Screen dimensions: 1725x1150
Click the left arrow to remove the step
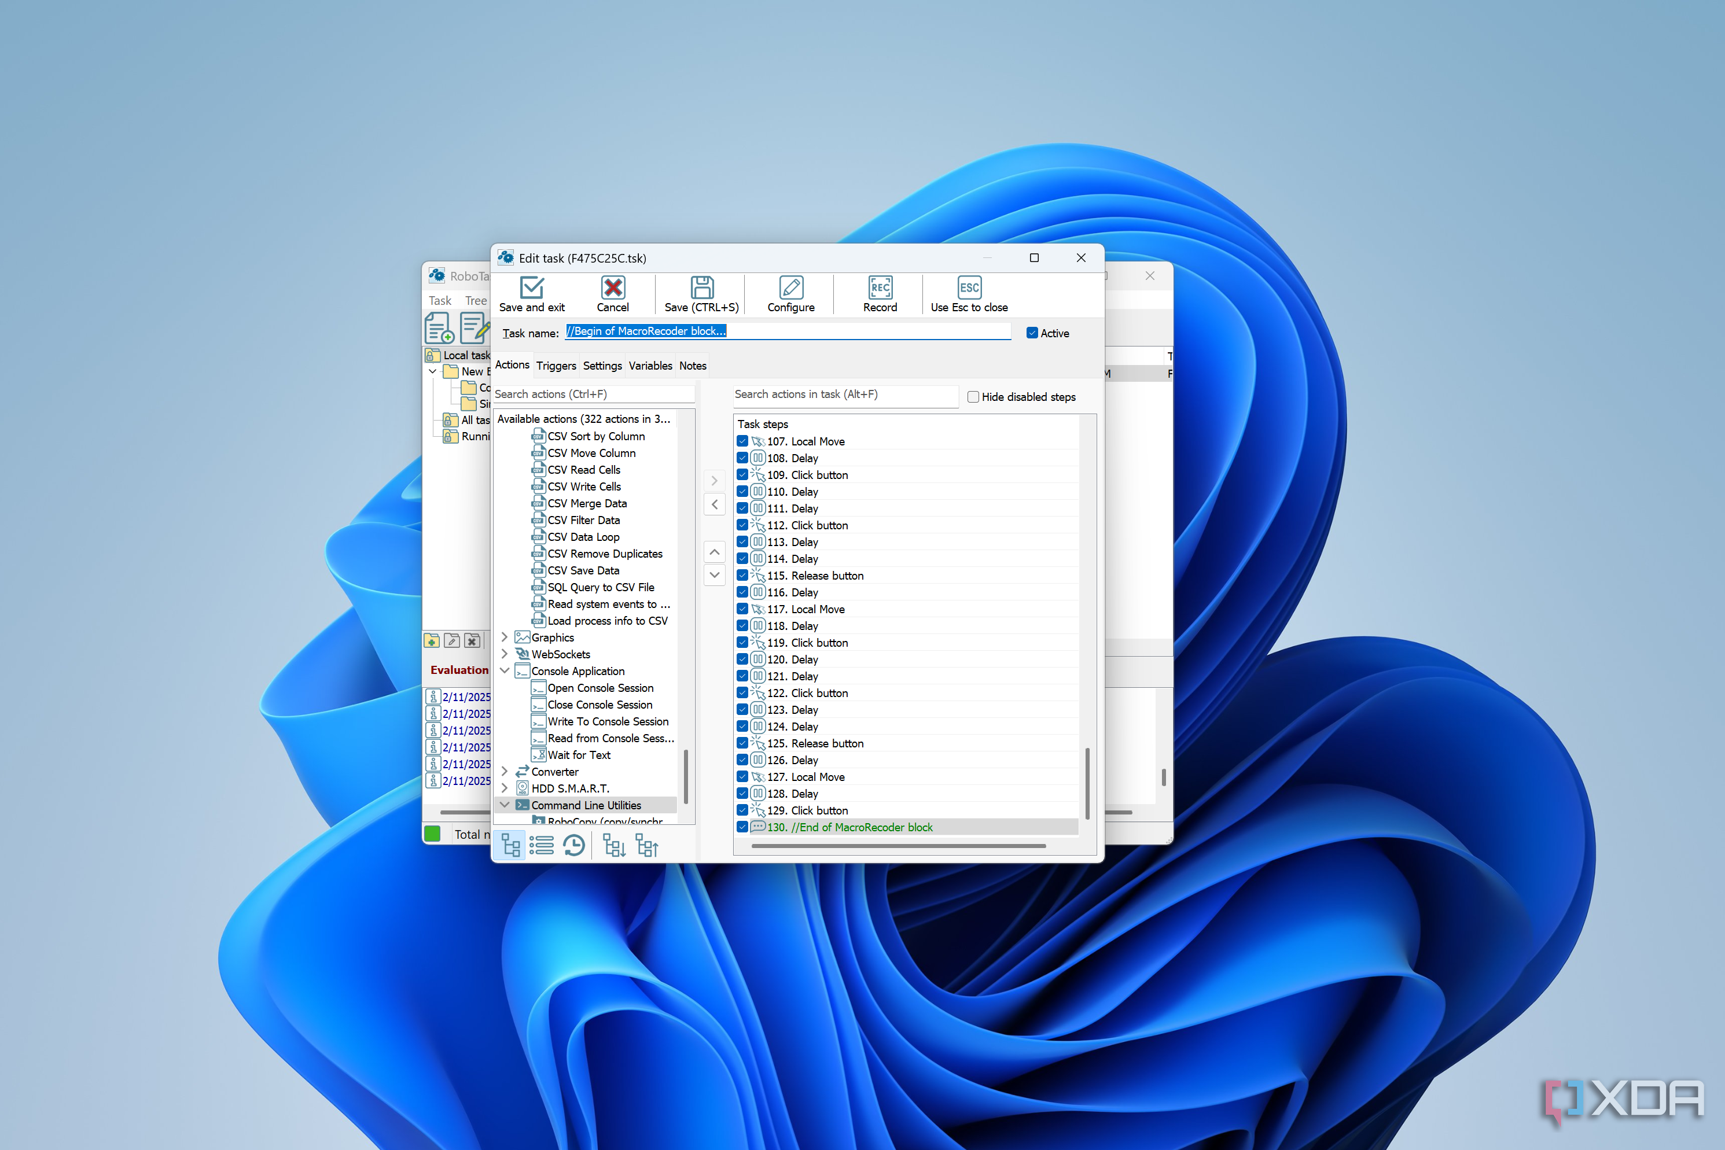tap(714, 504)
